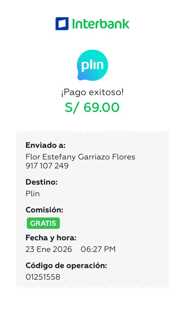Viewport: 185px width, 326px height.
Task: Click the blue Interbank square logo icon
Action: pyautogui.click(x=62, y=24)
